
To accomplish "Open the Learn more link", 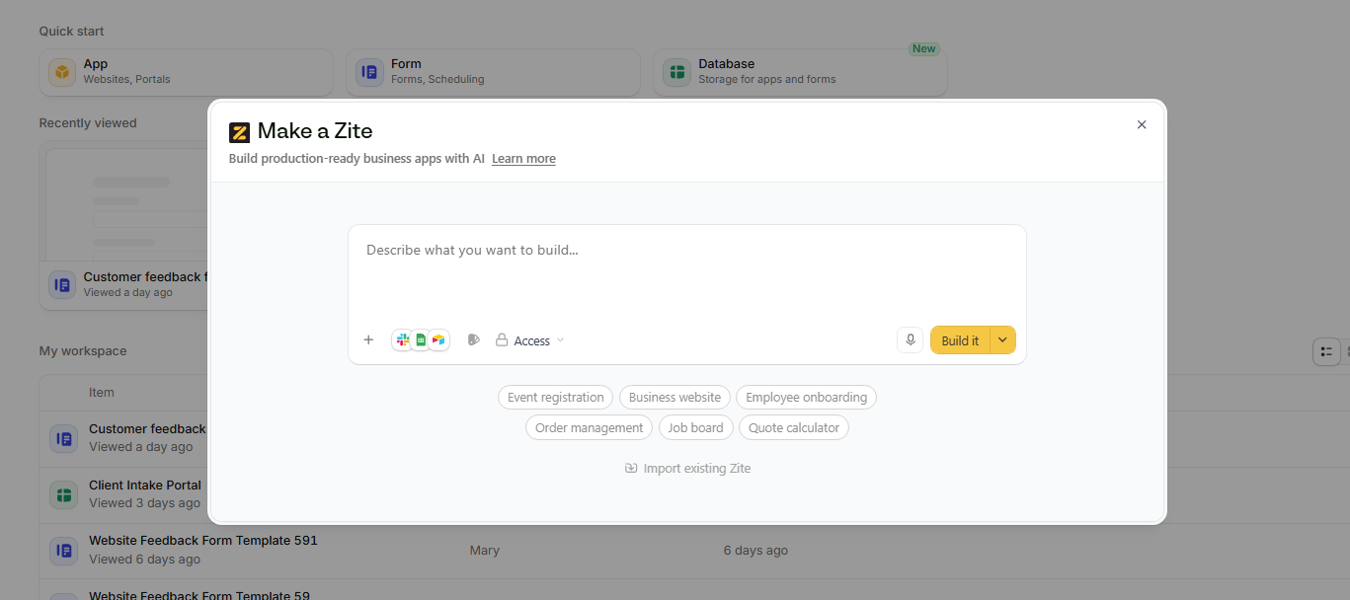I will click(523, 158).
